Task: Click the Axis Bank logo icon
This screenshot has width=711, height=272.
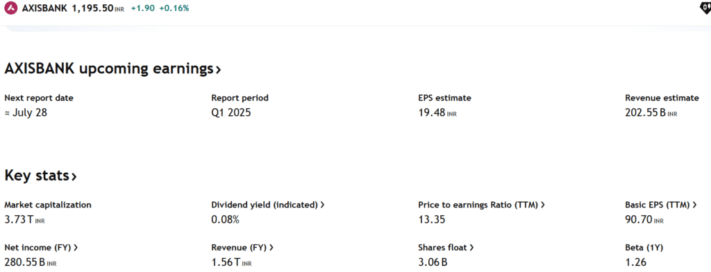Action: pyautogui.click(x=11, y=8)
